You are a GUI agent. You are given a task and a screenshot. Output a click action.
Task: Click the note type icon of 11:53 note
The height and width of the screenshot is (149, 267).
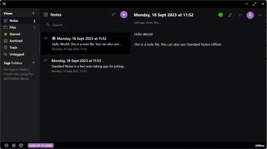[x=46, y=60]
